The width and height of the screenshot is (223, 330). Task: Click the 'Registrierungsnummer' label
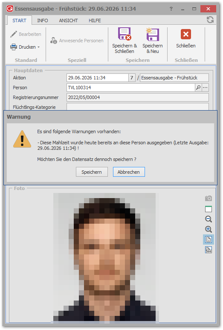point(36,97)
